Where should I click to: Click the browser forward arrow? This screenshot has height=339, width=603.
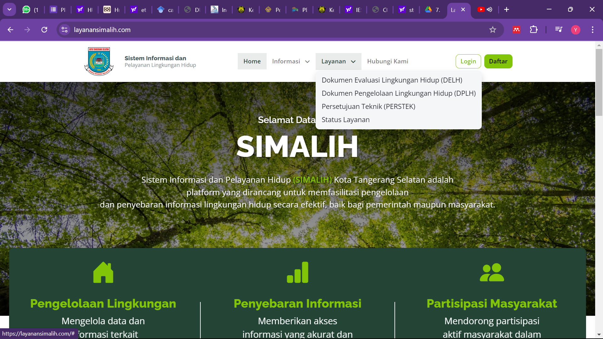pos(27,30)
